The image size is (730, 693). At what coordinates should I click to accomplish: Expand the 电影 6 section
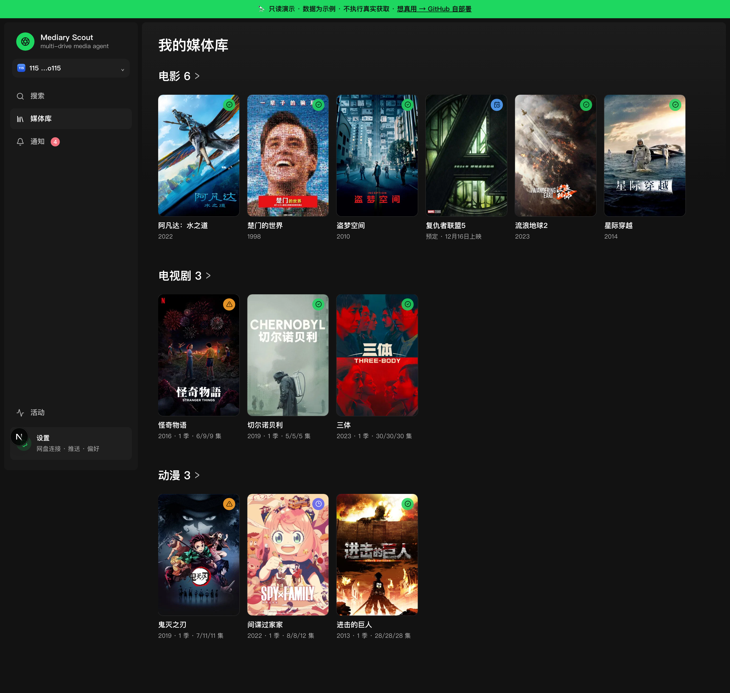(179, 76)
